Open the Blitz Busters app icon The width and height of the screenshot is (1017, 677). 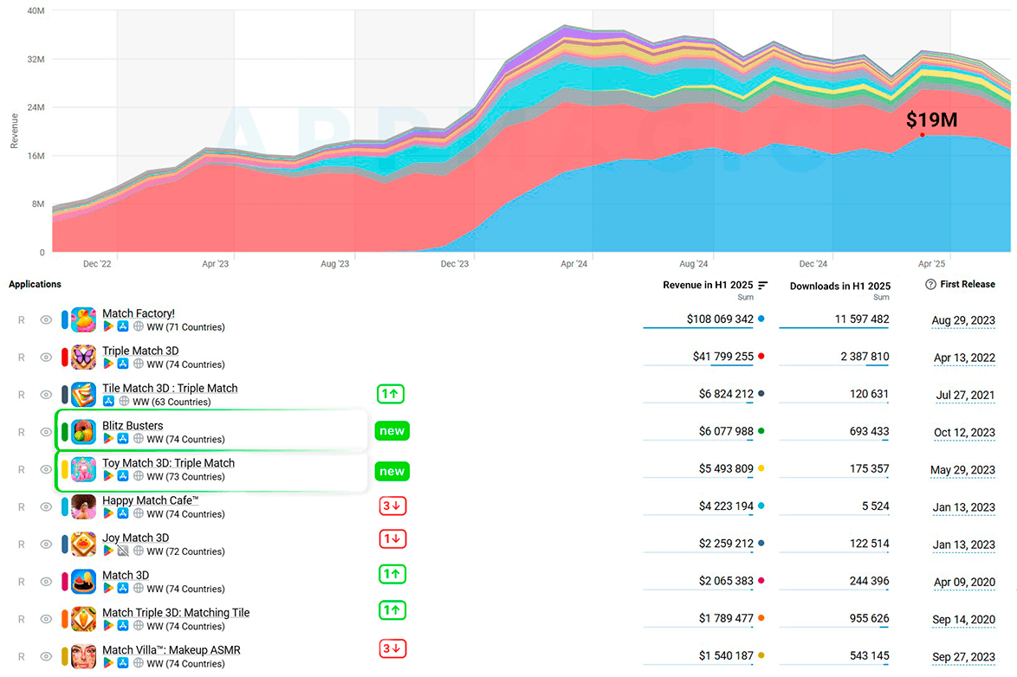83,432
